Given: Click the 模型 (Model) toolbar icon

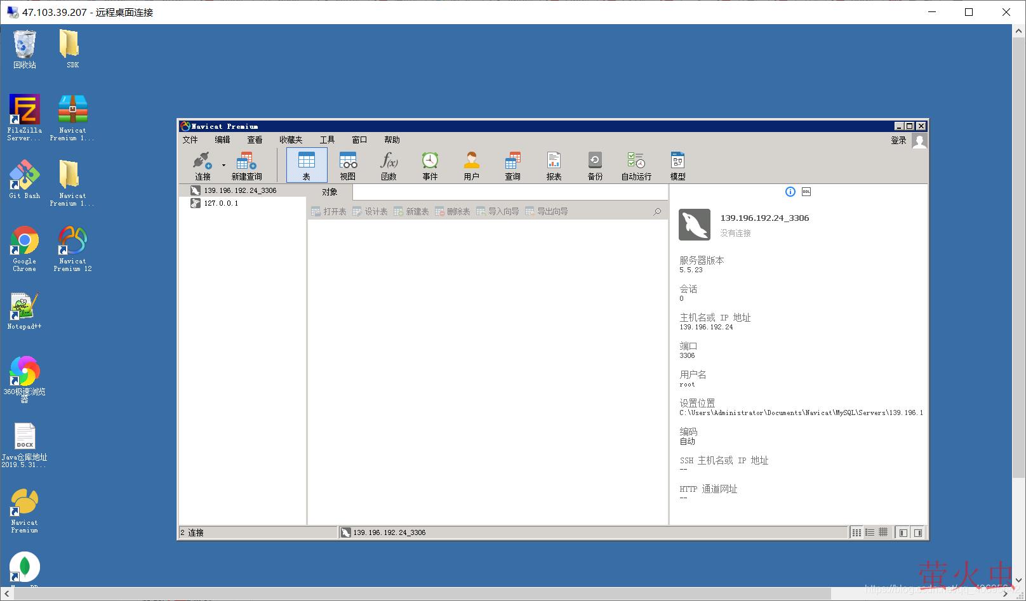Looking at the screenshot, I should [677, 165].
